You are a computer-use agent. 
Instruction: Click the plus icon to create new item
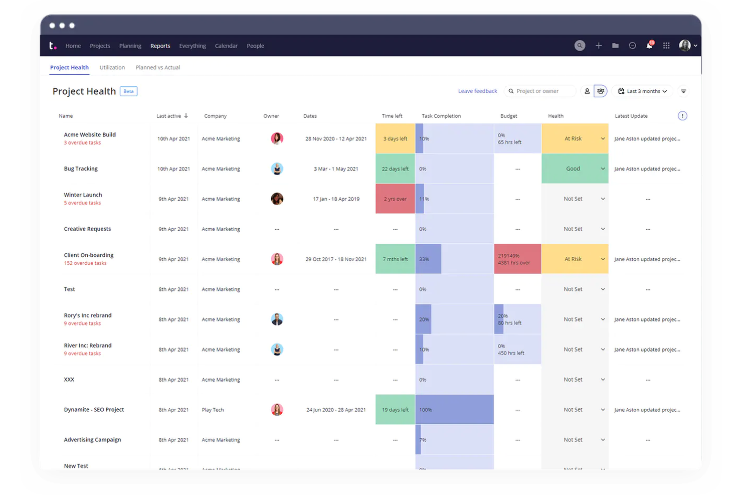tap(599, 45)
